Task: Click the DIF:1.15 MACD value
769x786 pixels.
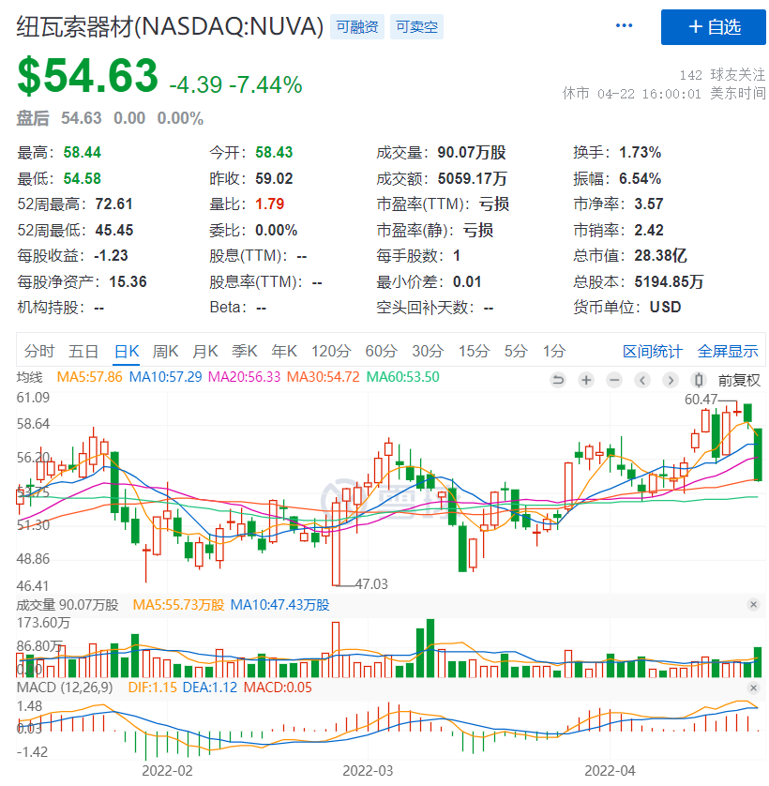Action: (x=153, y=688)
